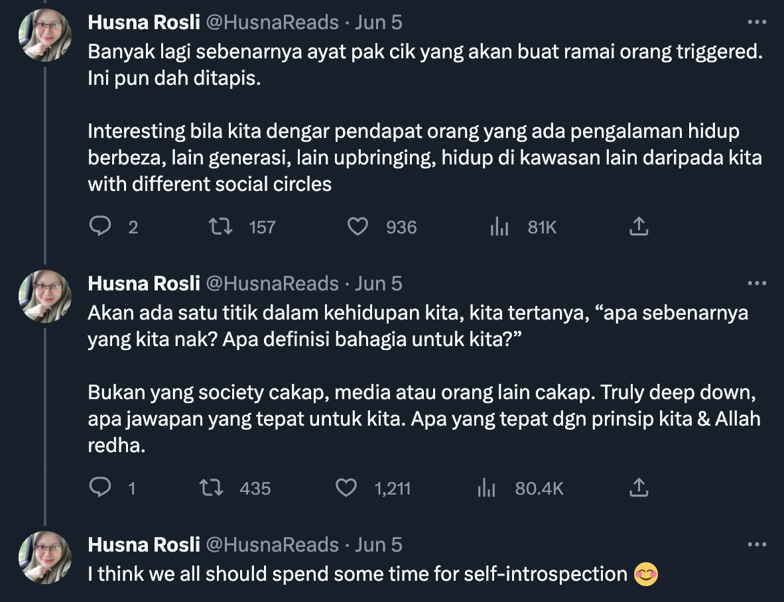Image resolution: width=784 pixels, height=602 pixels.
Task: Share the first tweet about pak cik
Action: [637, 227]
